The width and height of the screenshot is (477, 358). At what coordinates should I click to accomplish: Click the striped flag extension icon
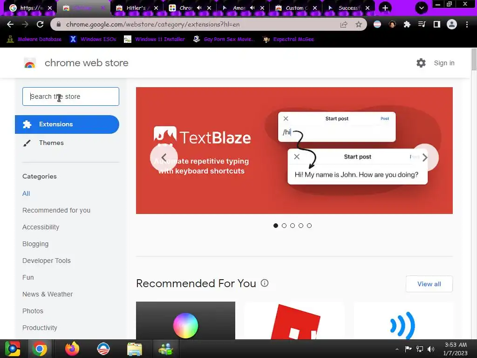tap(377, 24)
